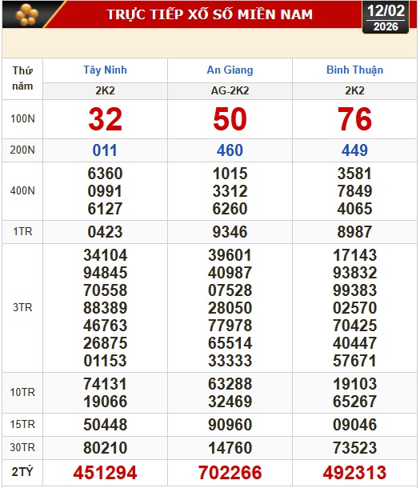Select 400N number 4065

[x=354, y=209]
